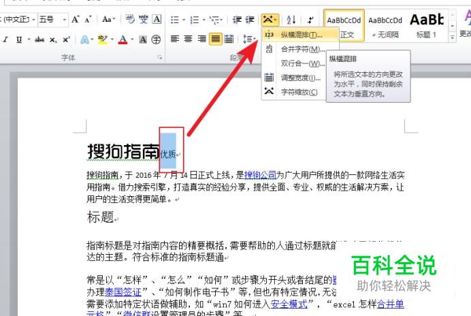Image resolution: width=471 pixels, height=316 pixels.
Task: Open the Enclose Characters (字) tool
Action: [x=156, y=39]
